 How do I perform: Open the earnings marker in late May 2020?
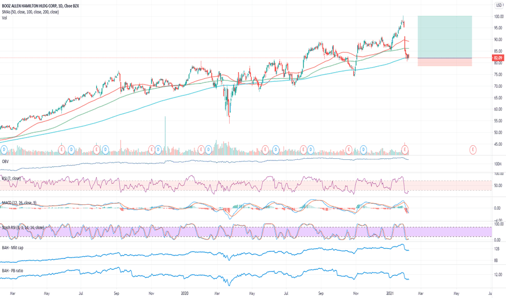click(x=265, y=150)
